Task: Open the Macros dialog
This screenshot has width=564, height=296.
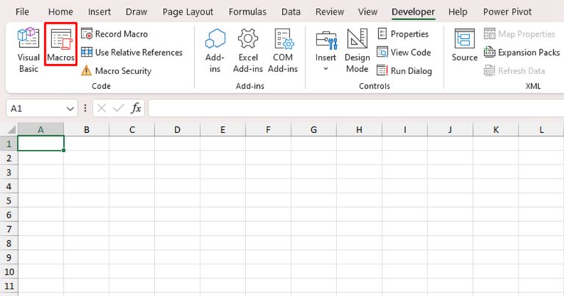Action: (61, 44)
